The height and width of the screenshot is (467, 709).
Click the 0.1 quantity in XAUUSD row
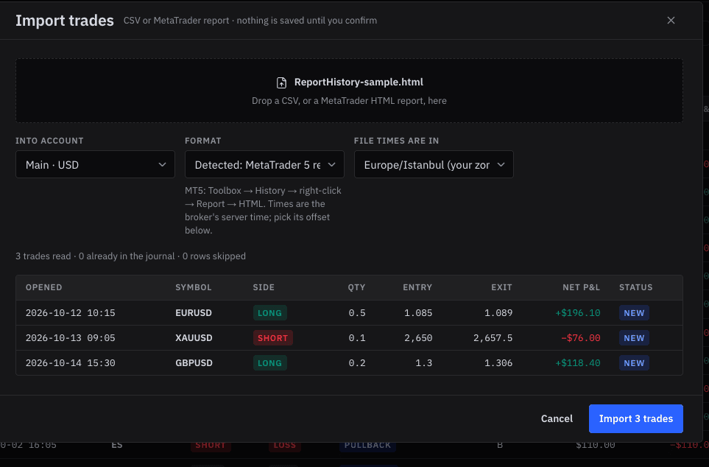click(x=357, y=338)
